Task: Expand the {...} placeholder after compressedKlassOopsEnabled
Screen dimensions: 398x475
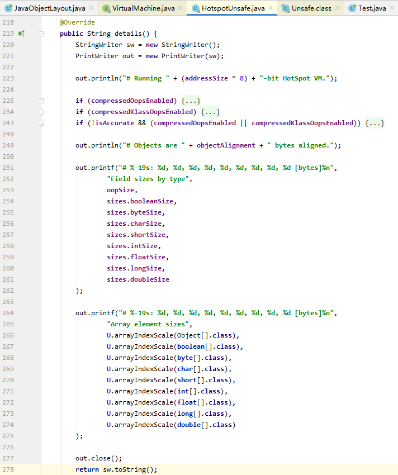Action: (x=210, y=112)
